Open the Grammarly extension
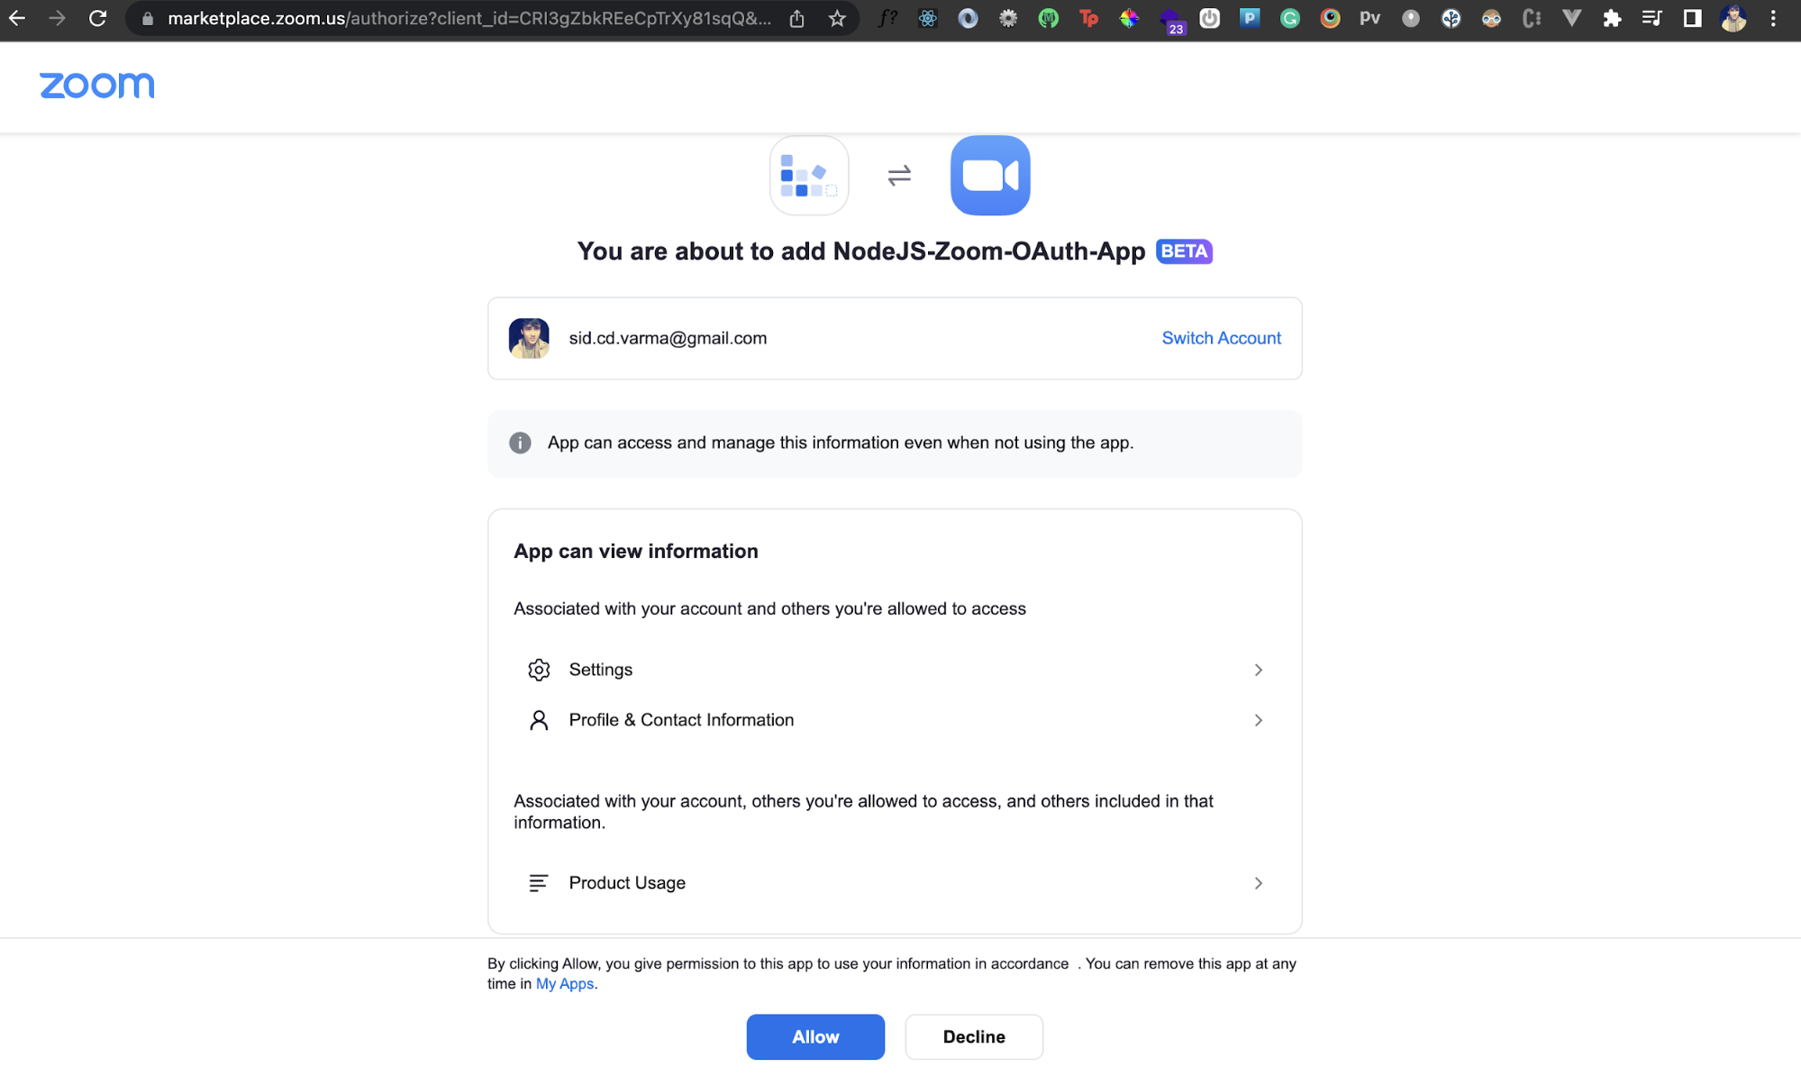 tap(1289, 18)
